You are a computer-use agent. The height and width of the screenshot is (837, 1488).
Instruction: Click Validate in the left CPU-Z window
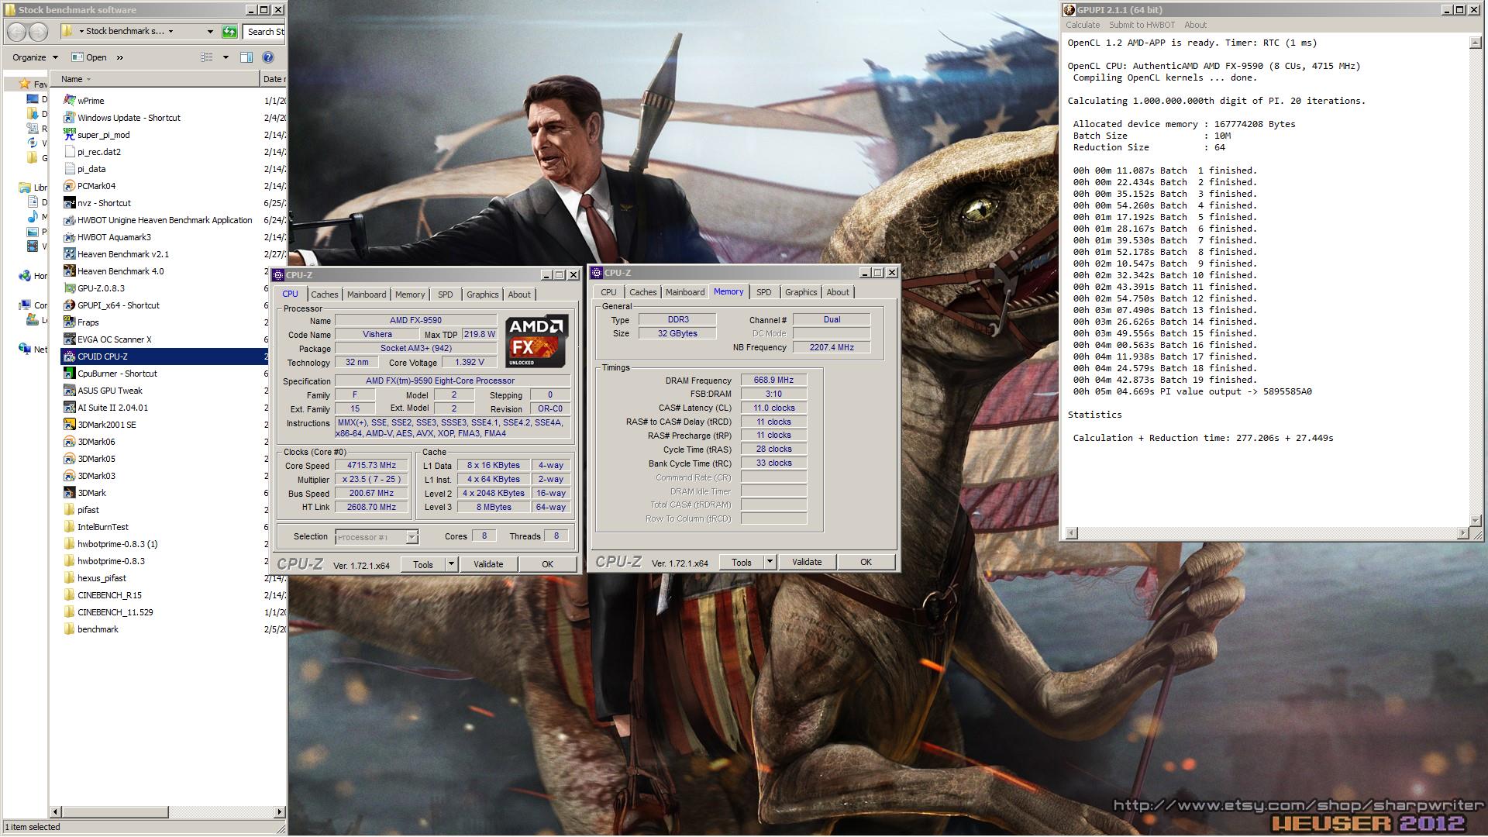488,564
